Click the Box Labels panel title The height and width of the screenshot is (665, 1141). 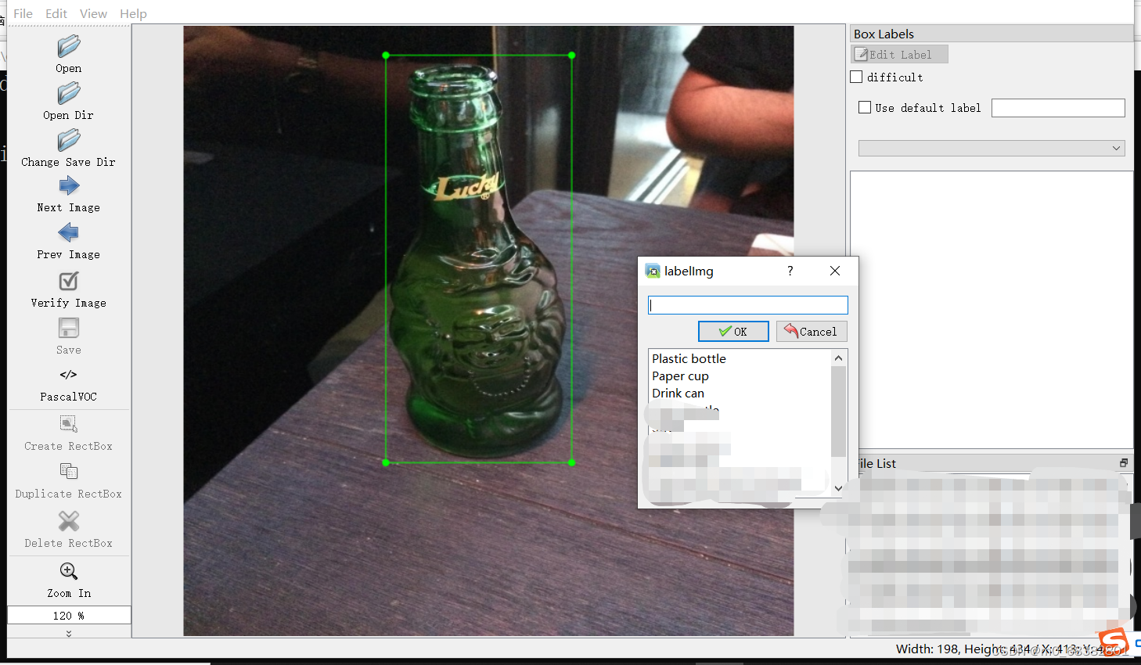(884, 34)
